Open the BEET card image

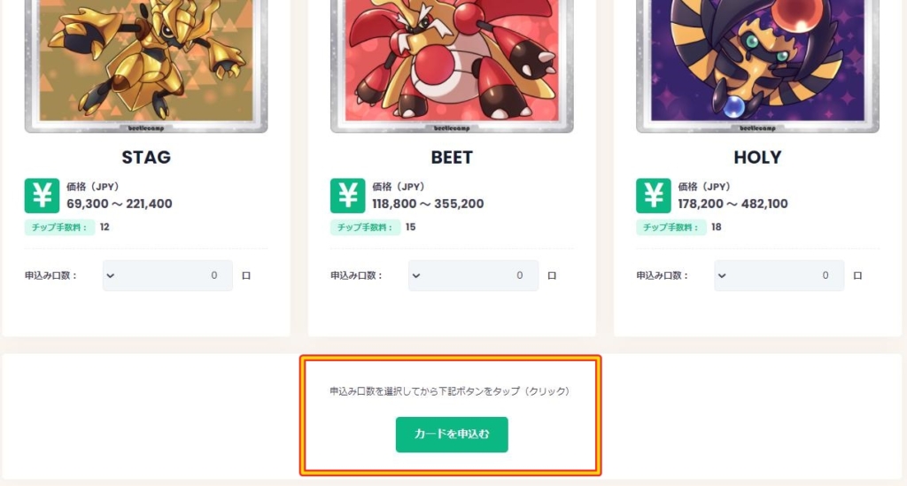pos(452,66)
